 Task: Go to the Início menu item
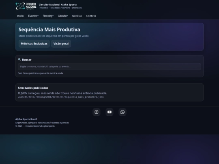coord(20,16)
